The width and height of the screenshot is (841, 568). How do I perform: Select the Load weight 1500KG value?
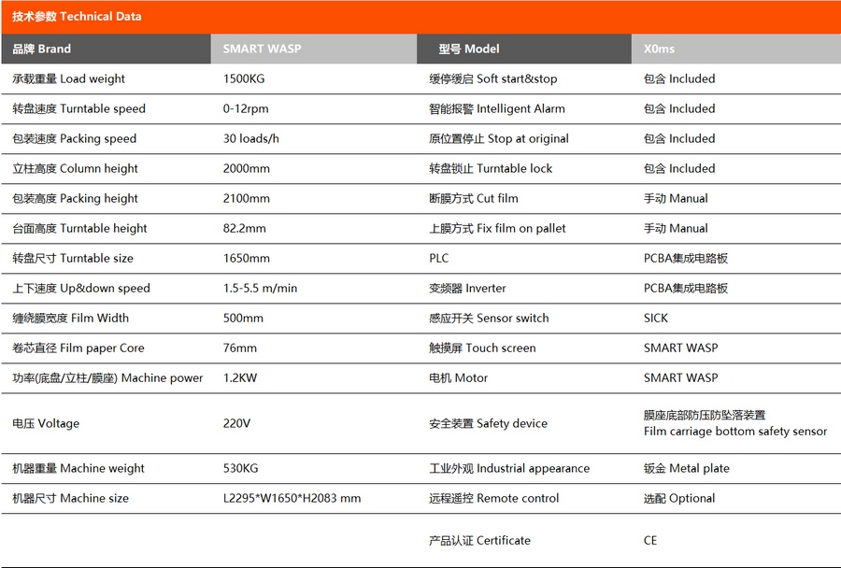[x=245, y=79]
